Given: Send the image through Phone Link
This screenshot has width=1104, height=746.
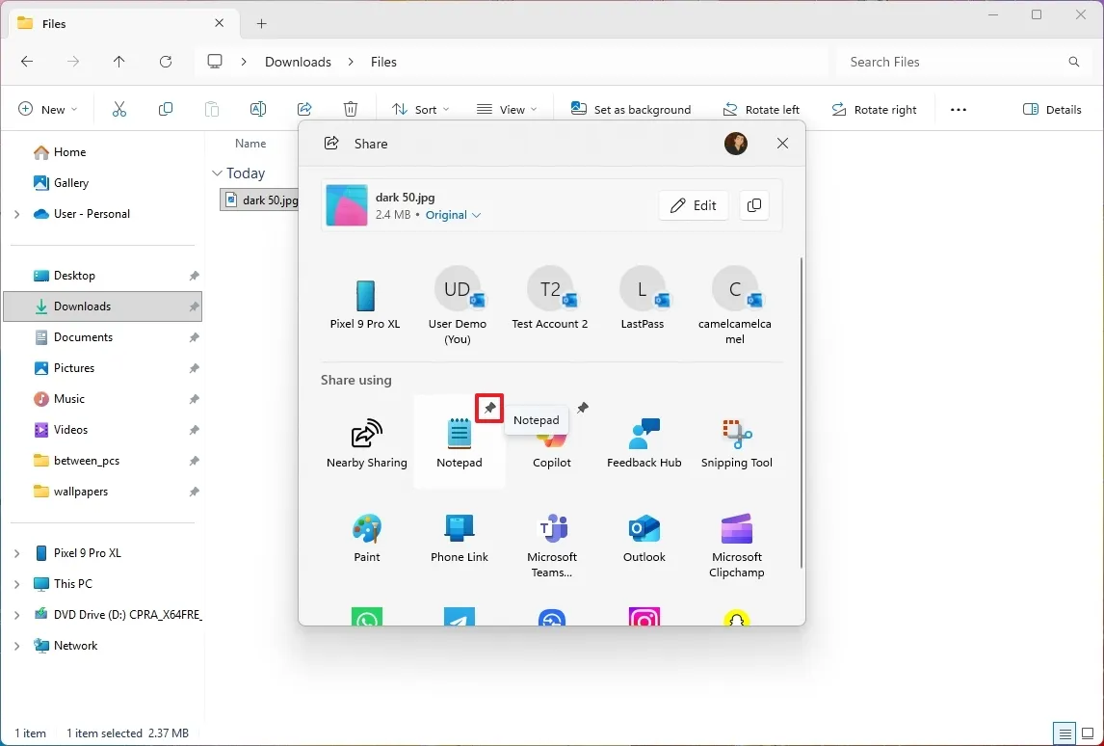Looking at the screenshot, I should tap(459, 535).
